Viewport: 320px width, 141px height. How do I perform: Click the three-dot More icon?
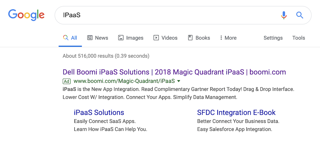coord(221,38)
